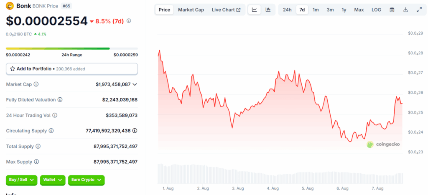Click info icon after circulating supply value

point(135,131)
